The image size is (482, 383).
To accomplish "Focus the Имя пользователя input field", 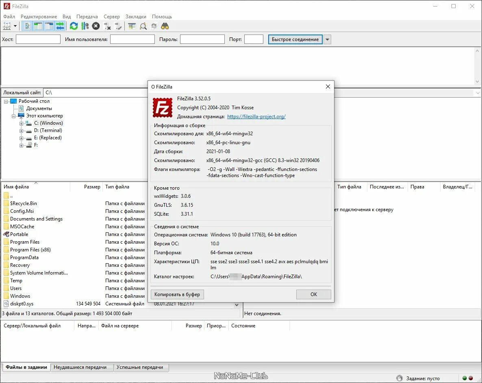I will (132, 39).
